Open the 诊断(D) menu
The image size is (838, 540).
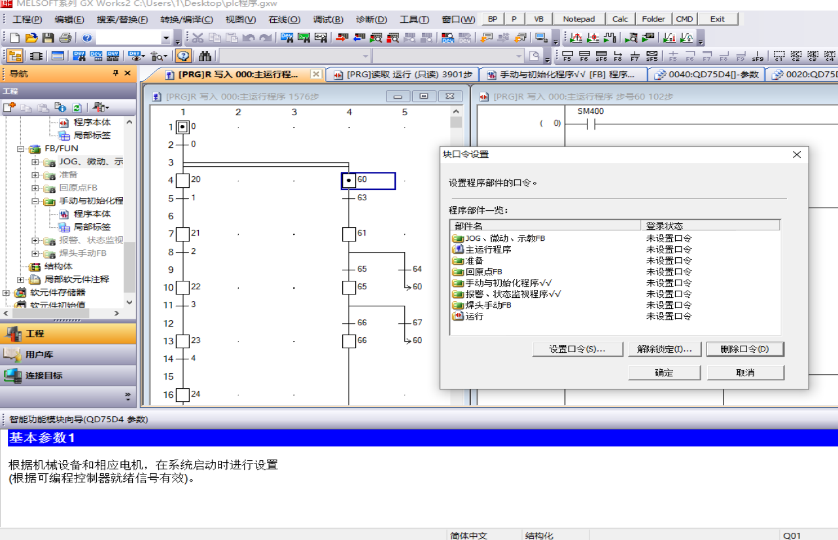click(x=371, y=19)
